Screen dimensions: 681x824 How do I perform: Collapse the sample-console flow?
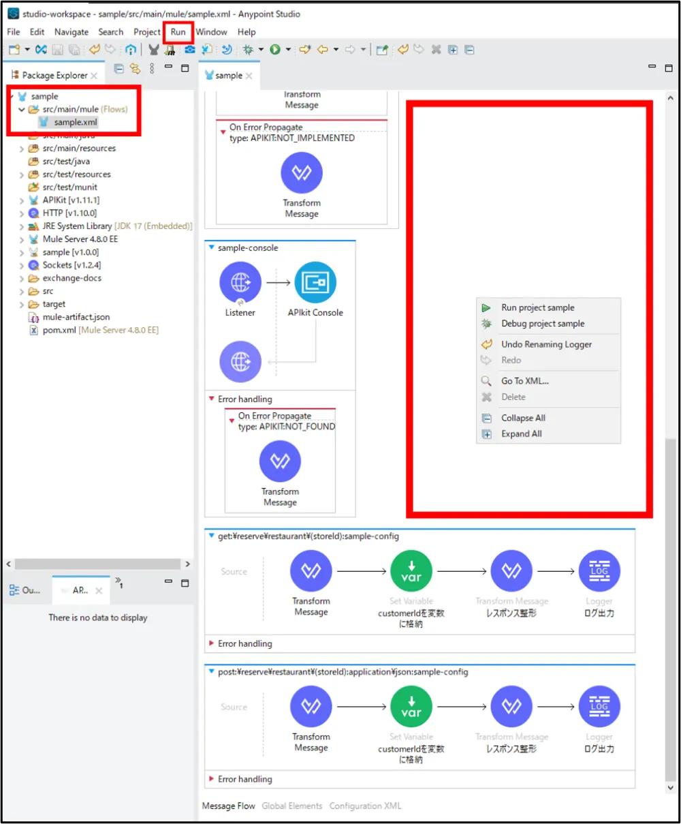pos(212,248)
